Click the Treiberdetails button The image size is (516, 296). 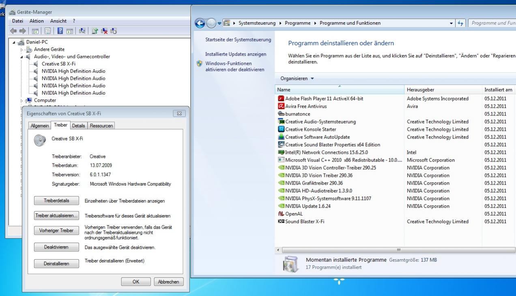pyautogui.click(x=57, y=200)
